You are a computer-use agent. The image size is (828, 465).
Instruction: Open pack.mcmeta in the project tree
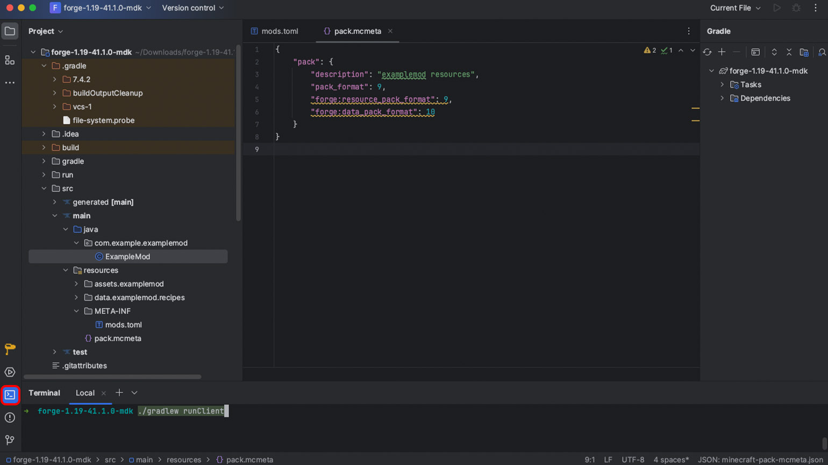pyautogui.click(x=118, y=338)
